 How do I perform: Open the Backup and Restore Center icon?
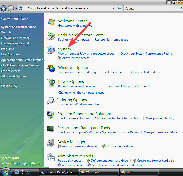coord(51,37)
